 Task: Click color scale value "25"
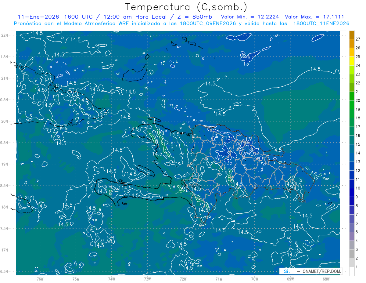tap(358, 57)
